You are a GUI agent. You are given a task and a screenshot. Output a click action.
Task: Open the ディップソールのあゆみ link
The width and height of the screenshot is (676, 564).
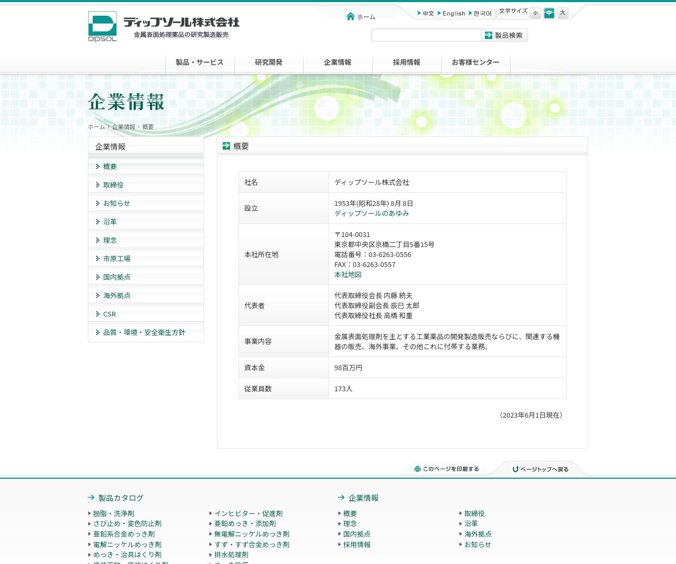point(372,213)
